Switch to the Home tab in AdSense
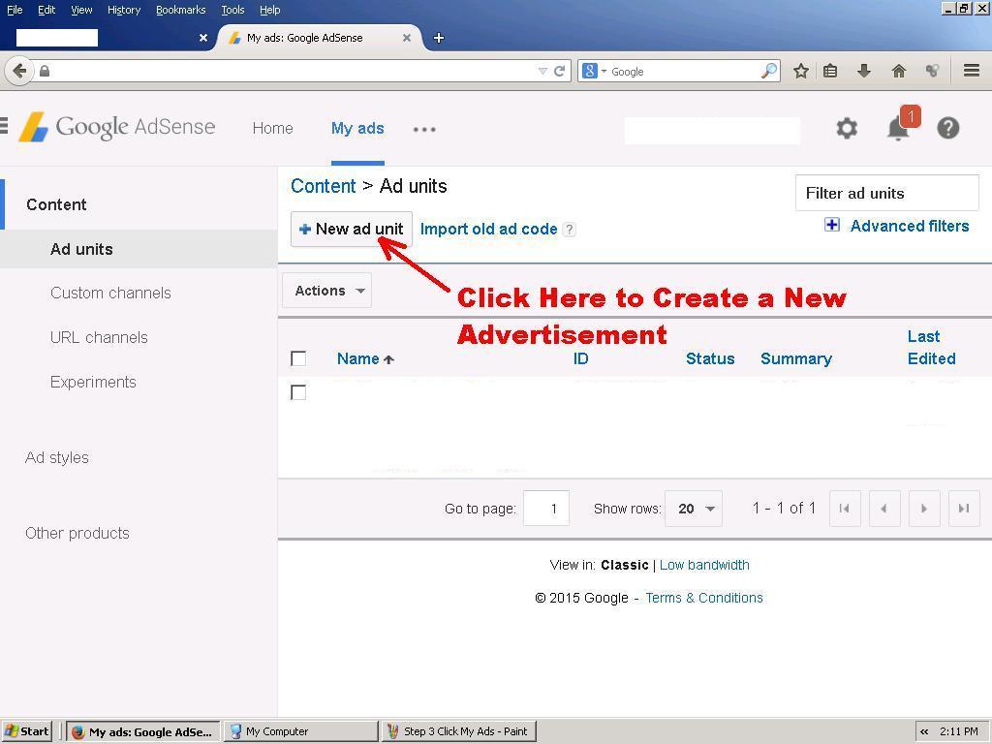992x744 pixels. [x=272, y=129]
